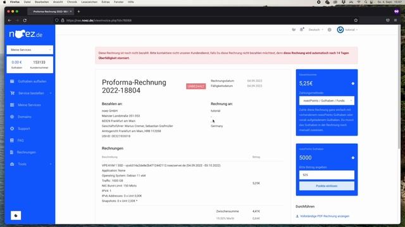Click the Kundennummer 153133 value
The image size is (405, 227).
(39, 62)
